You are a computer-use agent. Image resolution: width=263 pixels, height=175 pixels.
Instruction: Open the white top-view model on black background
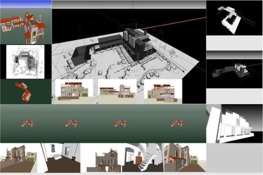click(x=234, y=18)
